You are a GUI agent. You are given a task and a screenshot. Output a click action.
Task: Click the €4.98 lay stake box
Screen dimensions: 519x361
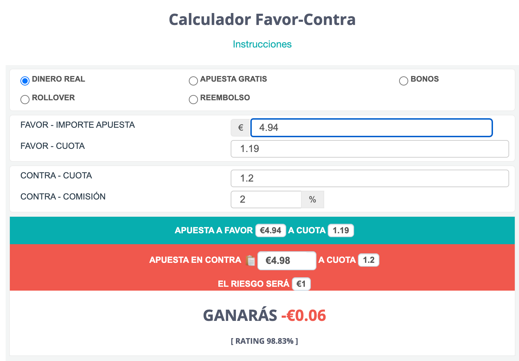pos(287,261)
